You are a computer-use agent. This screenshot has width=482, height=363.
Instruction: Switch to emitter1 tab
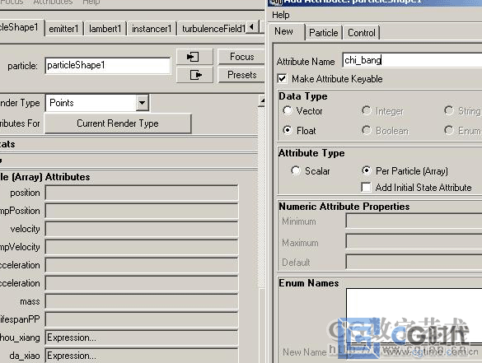(x=64, y=29)
